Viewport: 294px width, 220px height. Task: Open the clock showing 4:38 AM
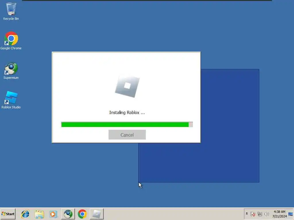(280, 214)
